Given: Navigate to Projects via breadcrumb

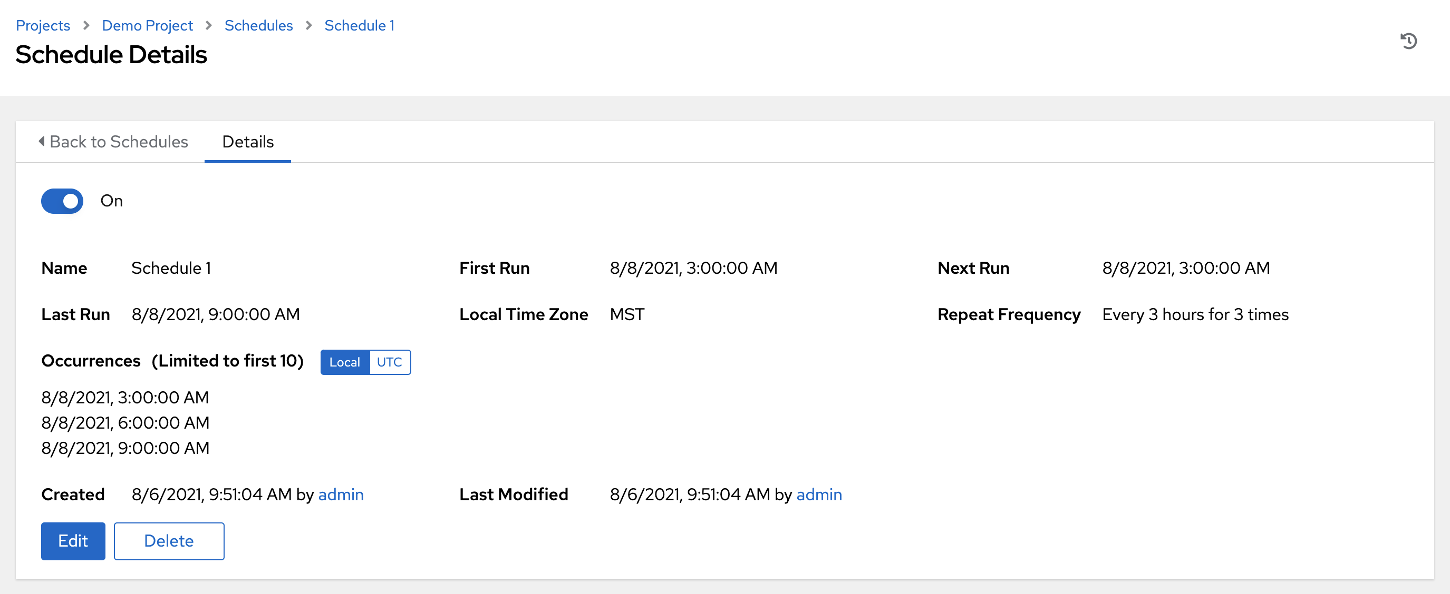Looking at the screenshot, I should (x=43, y=25).
